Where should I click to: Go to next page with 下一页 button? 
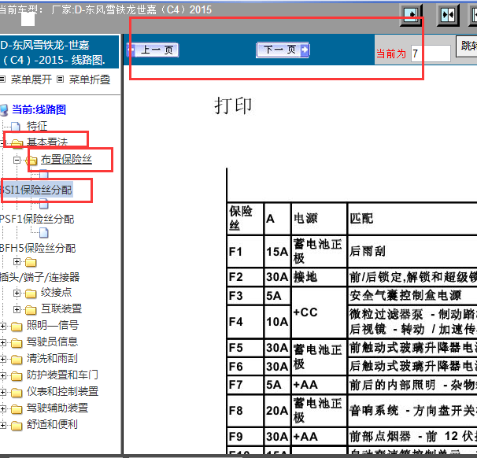283,50
